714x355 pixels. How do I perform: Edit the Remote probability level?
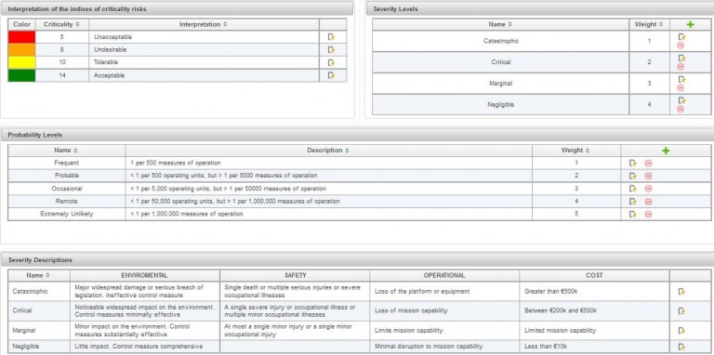[x=632, y=201]
